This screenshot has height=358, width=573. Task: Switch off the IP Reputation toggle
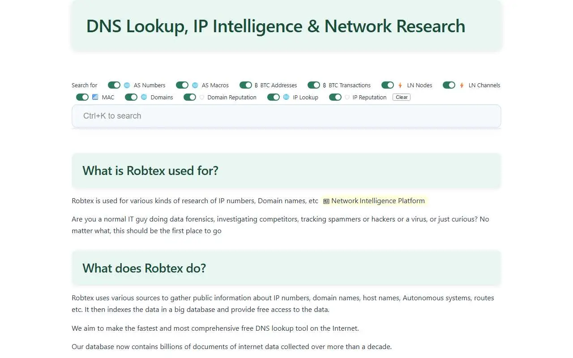click(x=335, y=97)
